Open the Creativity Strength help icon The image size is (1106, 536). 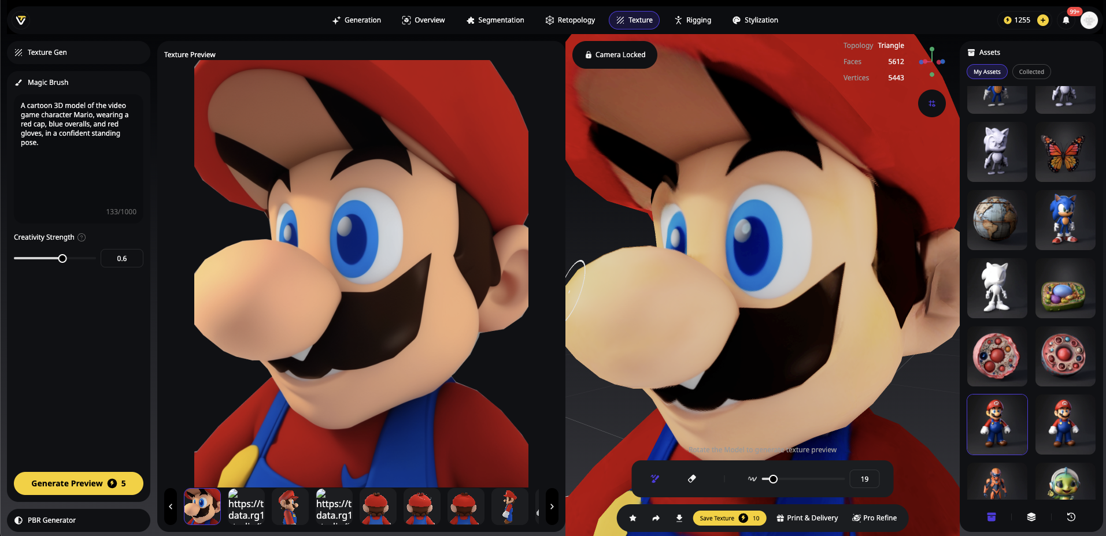[82, 237]
